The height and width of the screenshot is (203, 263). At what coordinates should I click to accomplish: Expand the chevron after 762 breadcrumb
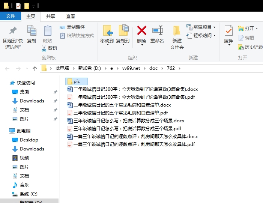[179, 68]
